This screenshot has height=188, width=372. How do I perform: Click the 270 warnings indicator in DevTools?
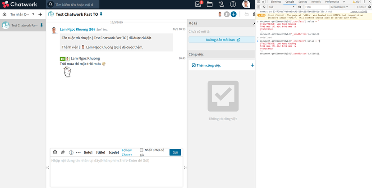356,2
